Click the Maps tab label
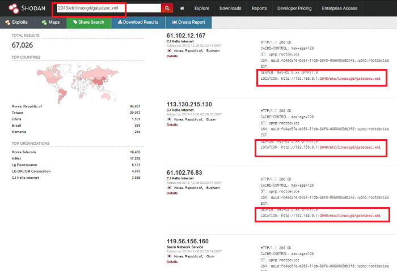 point(54,22)
